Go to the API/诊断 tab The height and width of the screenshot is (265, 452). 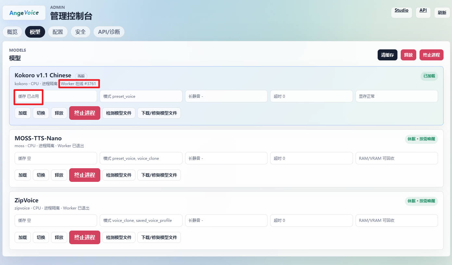point(109,32)
